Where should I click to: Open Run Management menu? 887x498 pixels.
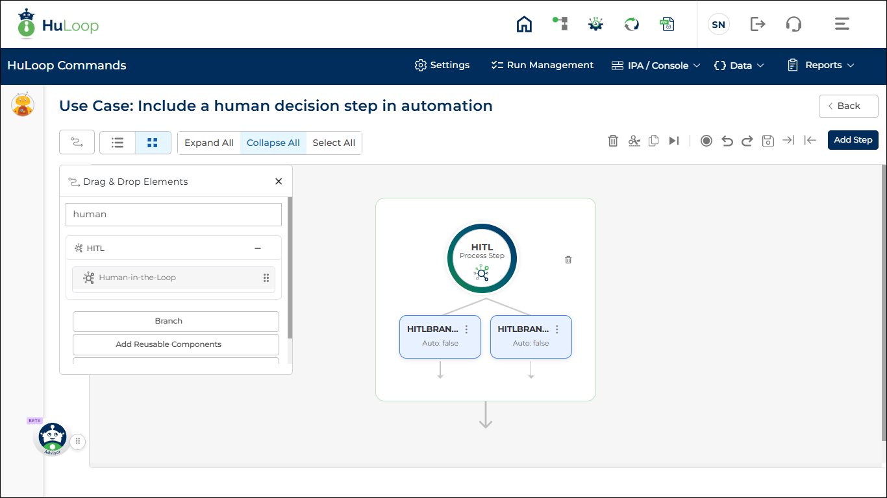(x=542, y=65)
